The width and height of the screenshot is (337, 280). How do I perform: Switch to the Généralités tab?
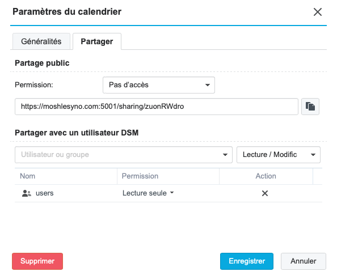(x=41, y=41)
